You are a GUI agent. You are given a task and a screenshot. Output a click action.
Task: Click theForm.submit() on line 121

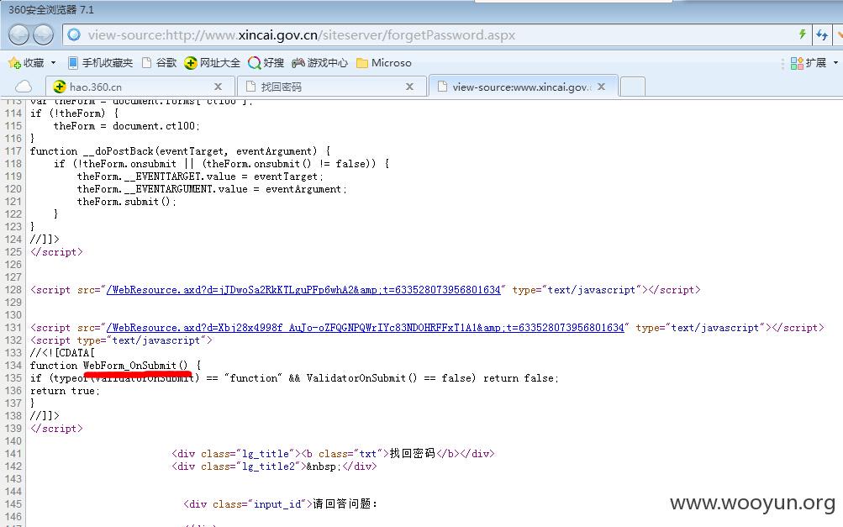click(126, 202)
